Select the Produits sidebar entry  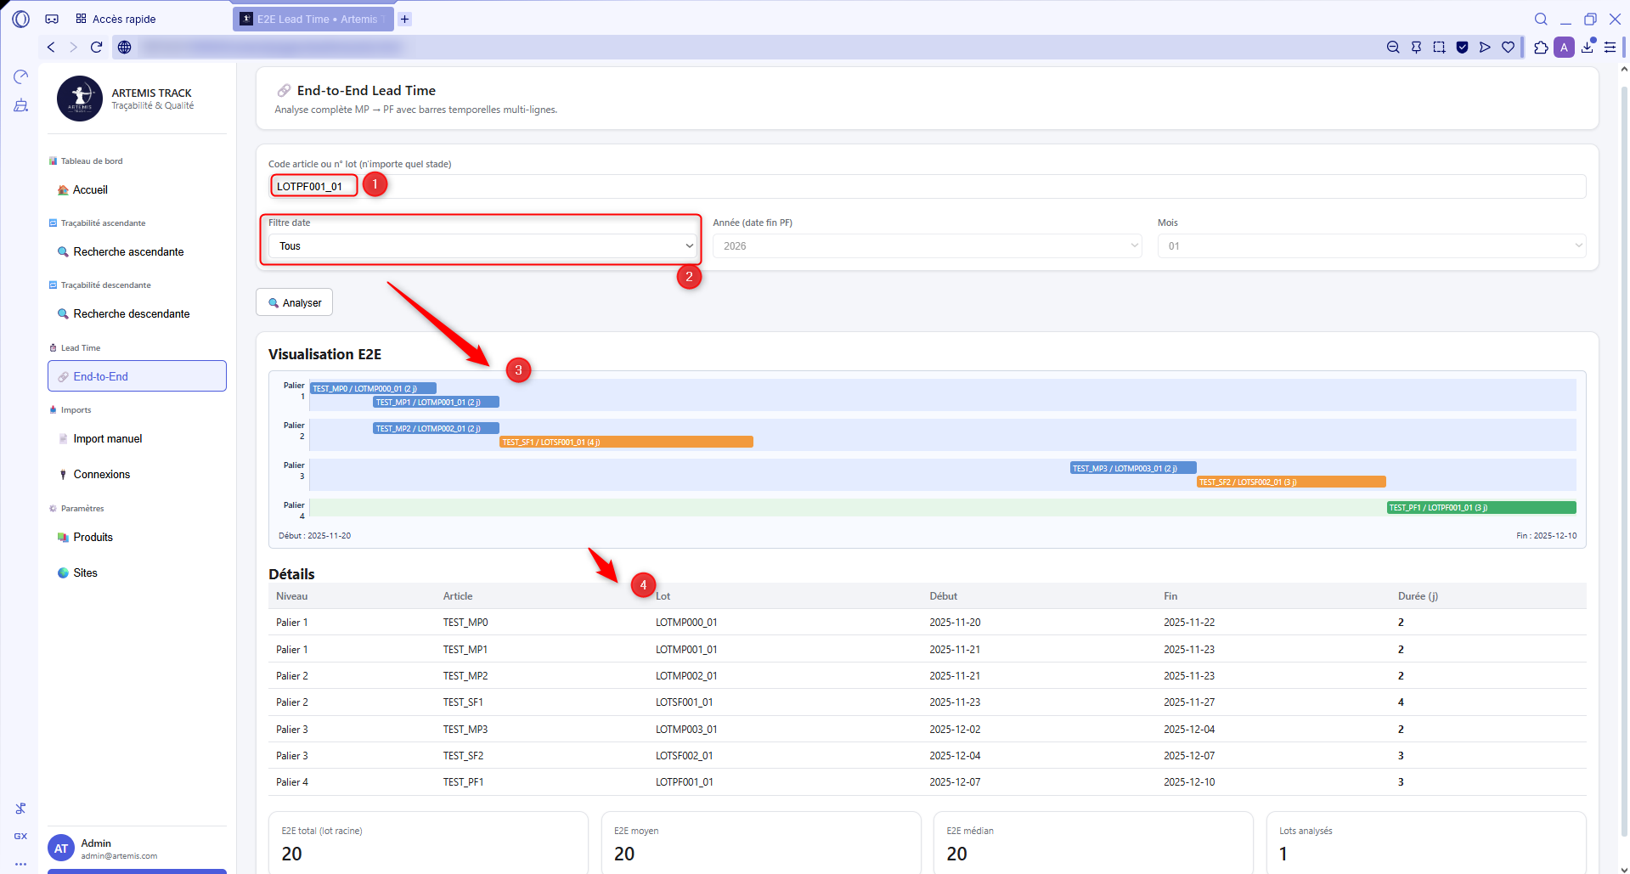93,538
